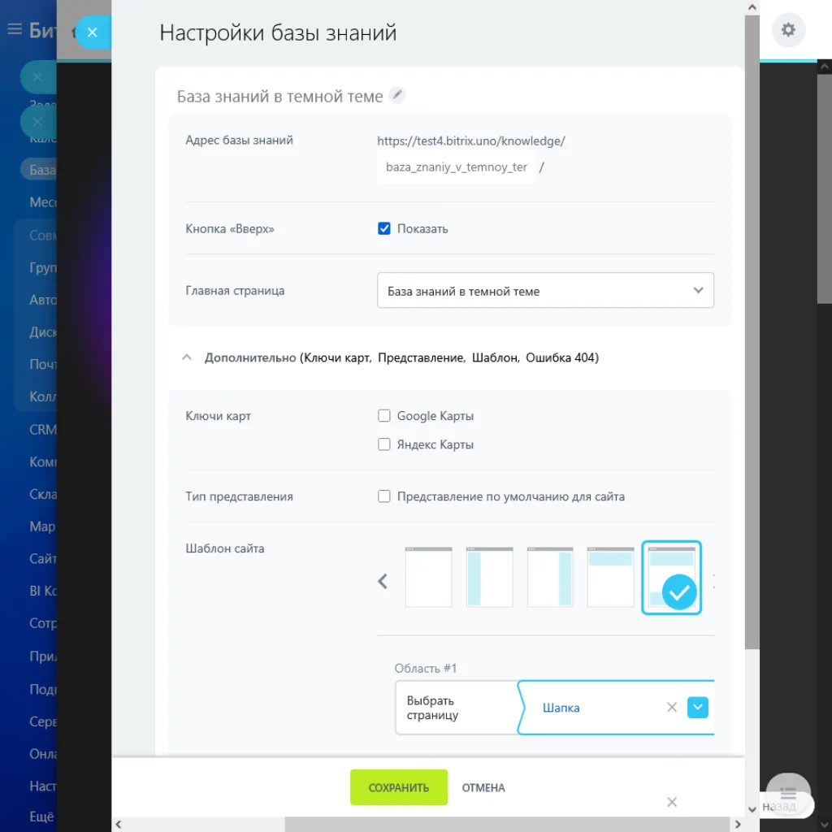Click the left arrow in template carousel
832x832 pixels.
[x=383, y=581]
